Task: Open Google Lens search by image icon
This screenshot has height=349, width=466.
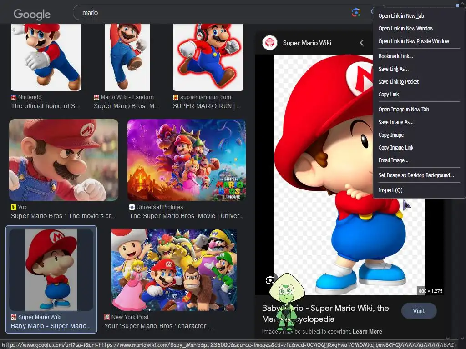Action: pyautogui.click(x=356, y=12)
